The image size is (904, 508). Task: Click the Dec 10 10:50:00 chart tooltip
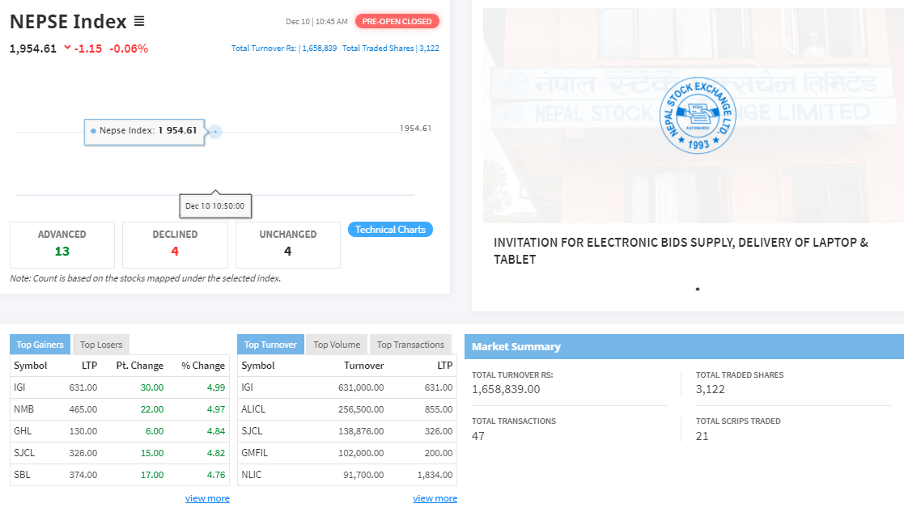pyautogui.click(x=215, y=205)
